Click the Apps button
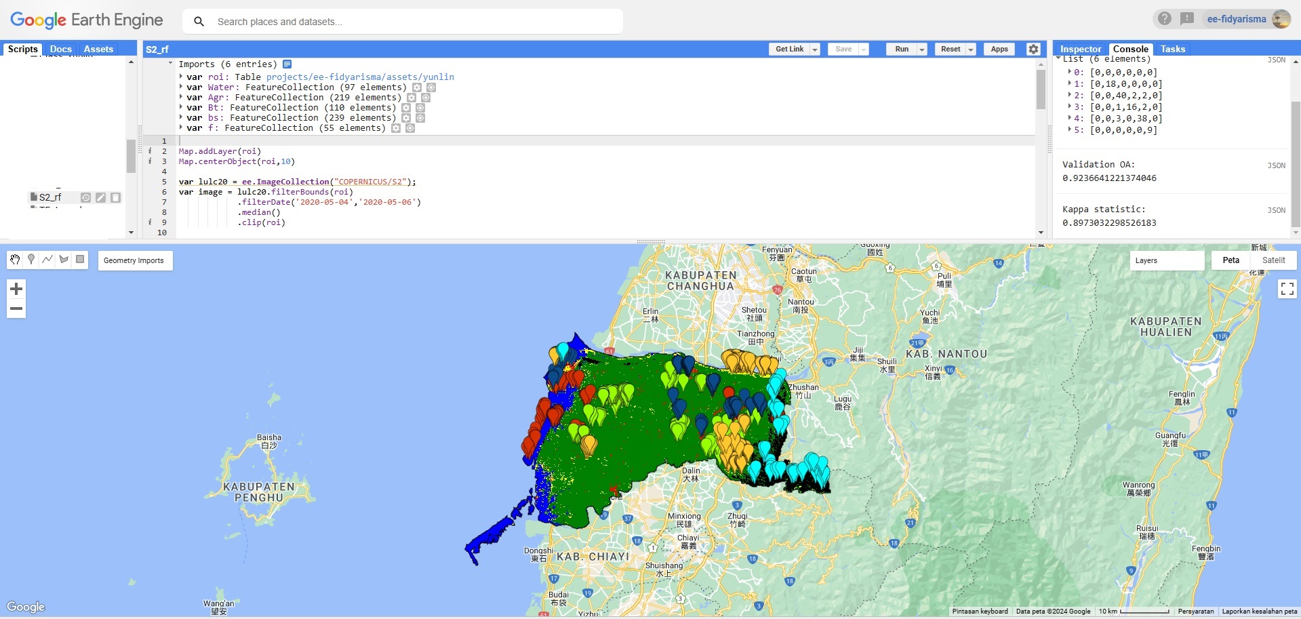 pos(999,49)
